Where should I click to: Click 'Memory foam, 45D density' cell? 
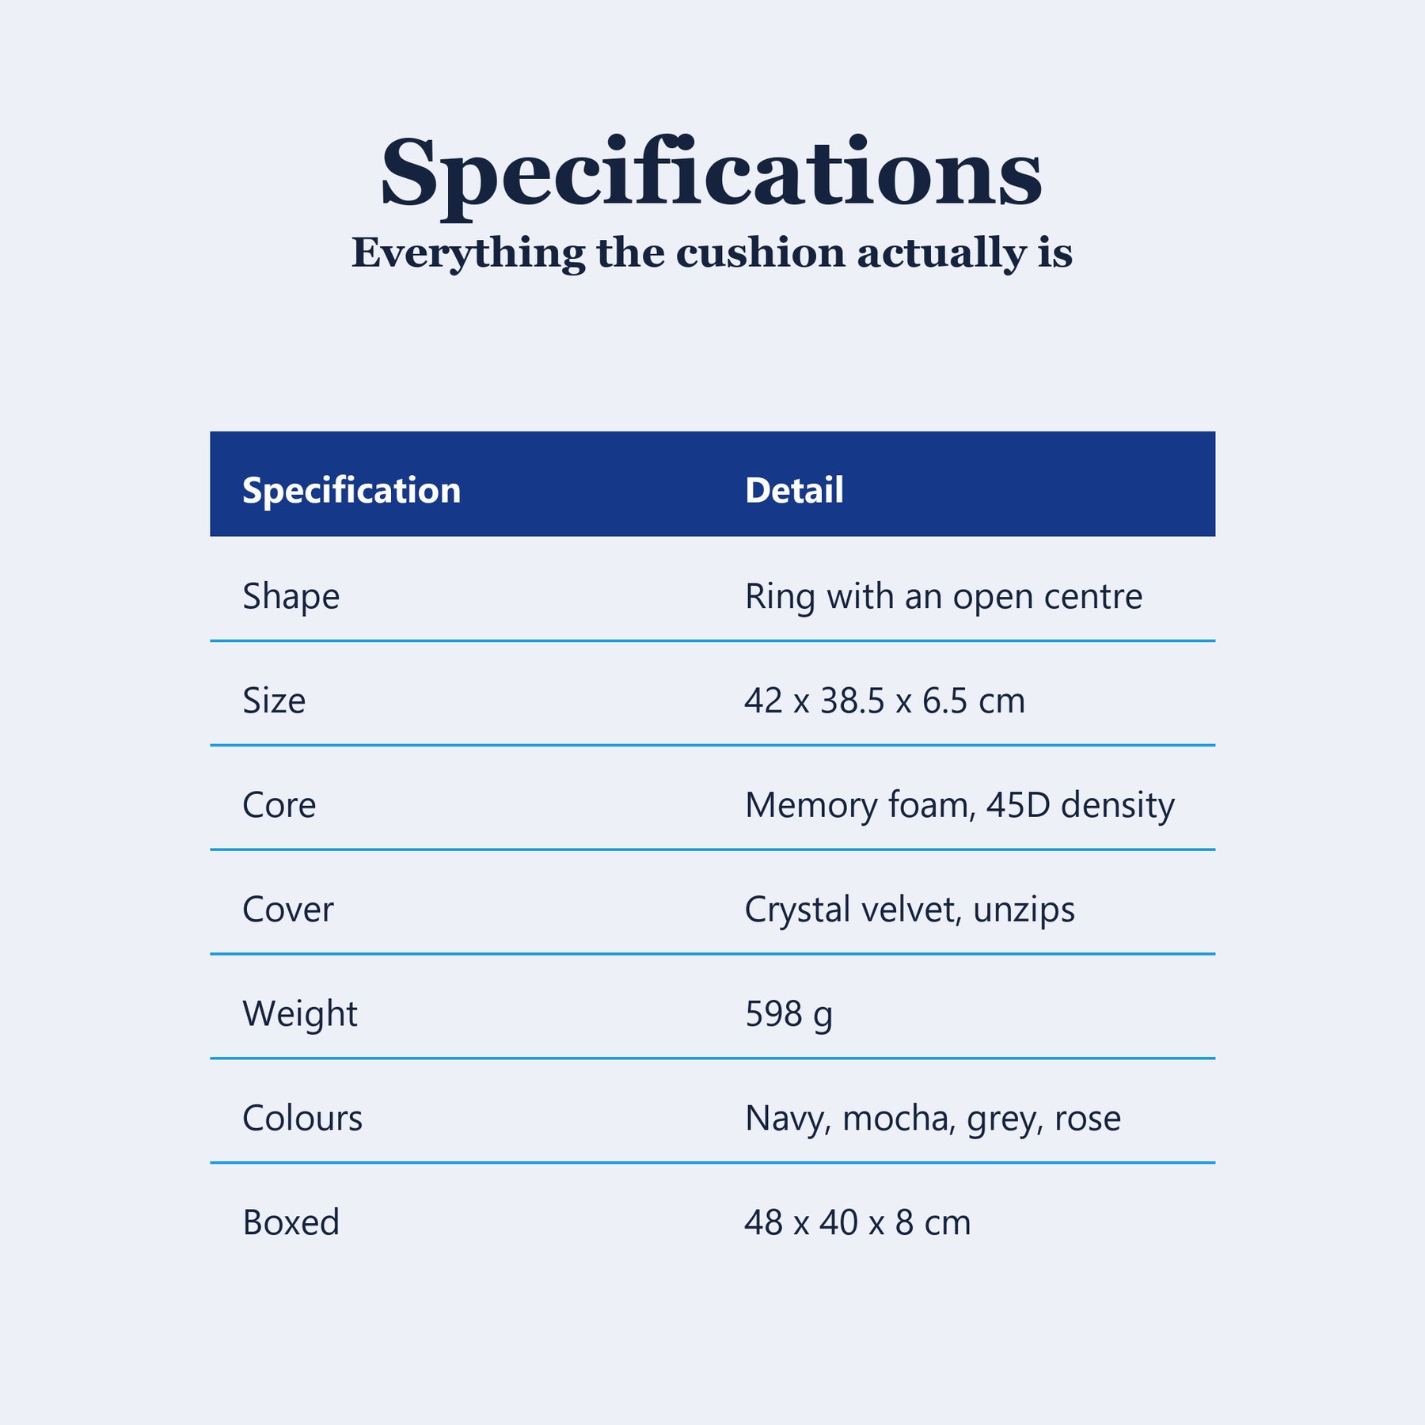(959, 806)
